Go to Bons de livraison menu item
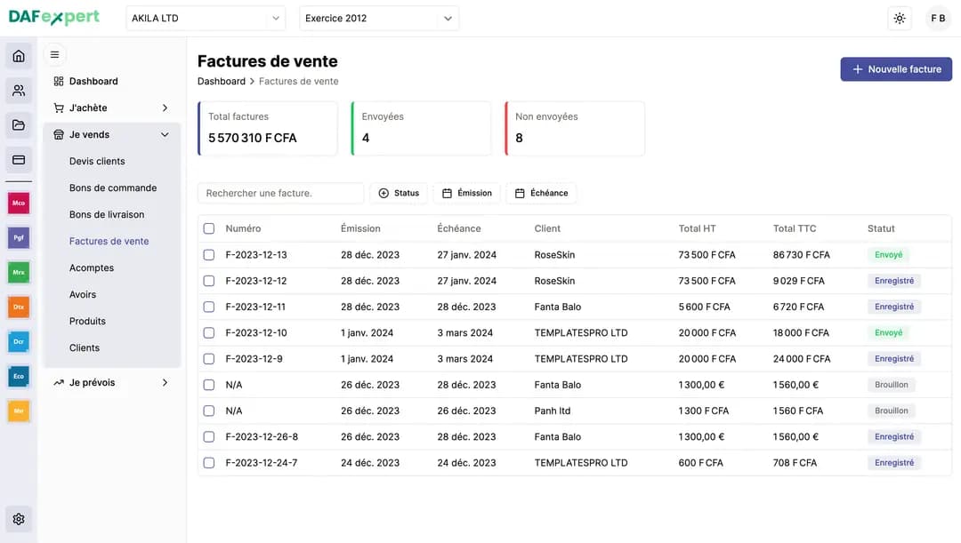This screenshot has width=961, height=543. (107, 215)
